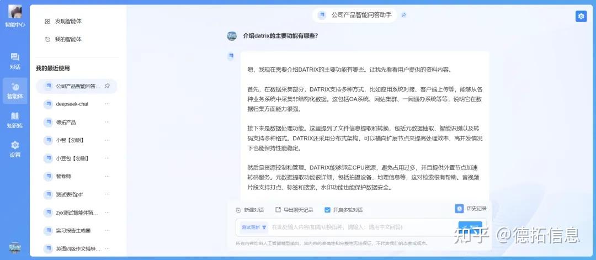Screen dimensions: 596x260
Task: Click the deepseek-chat agent icon
Action: coord(48,104)
